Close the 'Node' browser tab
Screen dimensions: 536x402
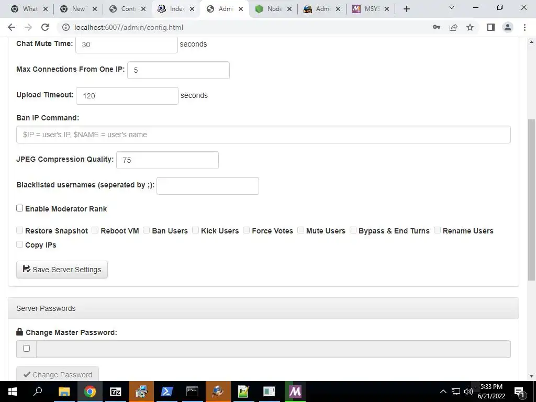click(x=289, y=9)
